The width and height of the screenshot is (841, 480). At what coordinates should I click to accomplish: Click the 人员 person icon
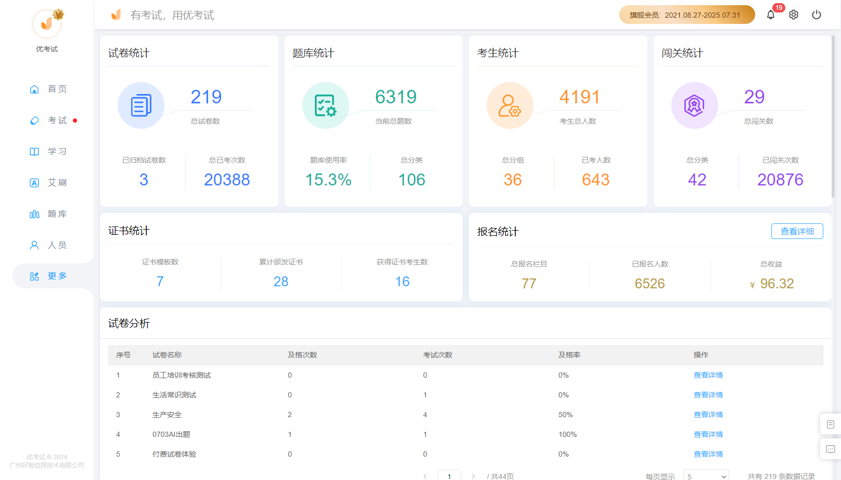tap(34, 245)
